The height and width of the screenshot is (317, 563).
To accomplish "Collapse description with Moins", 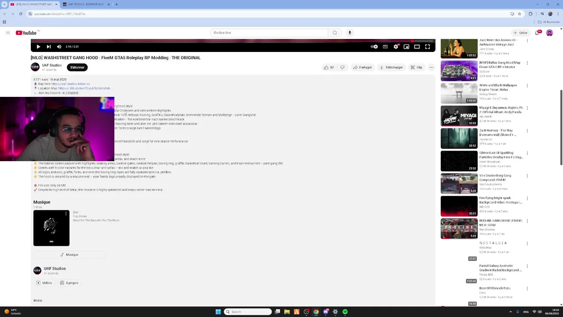I will coord(38,300).
